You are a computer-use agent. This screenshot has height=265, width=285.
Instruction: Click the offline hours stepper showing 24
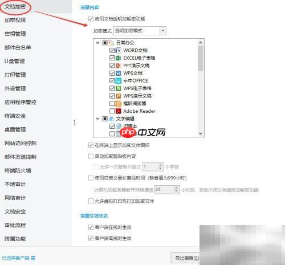click(167, 189)
